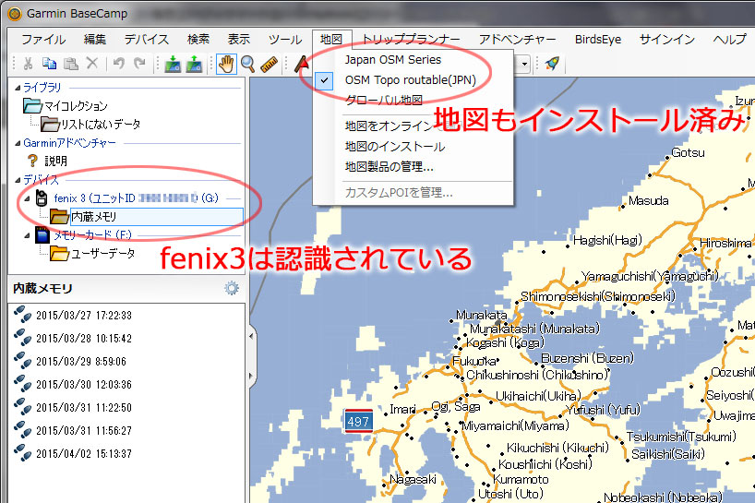This screenshot has height=503, width=755.
Task: Click the fenix 3 watch device icon
Action: [x=42, y=198]
